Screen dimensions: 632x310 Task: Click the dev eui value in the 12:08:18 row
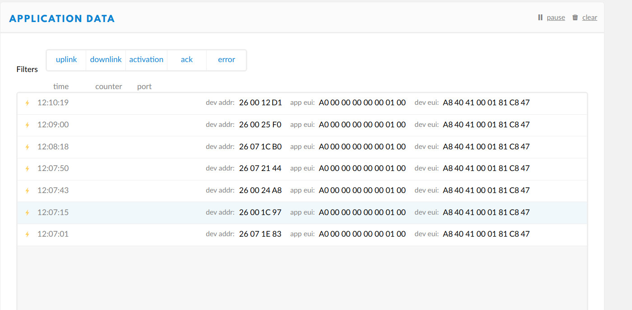click(486, 147)
